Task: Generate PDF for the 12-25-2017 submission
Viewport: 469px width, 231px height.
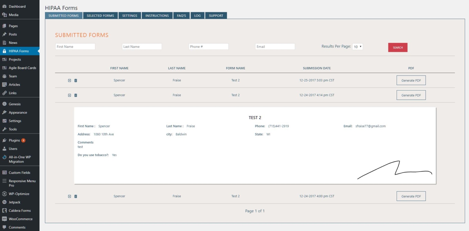Action: (x=411, y=80)
